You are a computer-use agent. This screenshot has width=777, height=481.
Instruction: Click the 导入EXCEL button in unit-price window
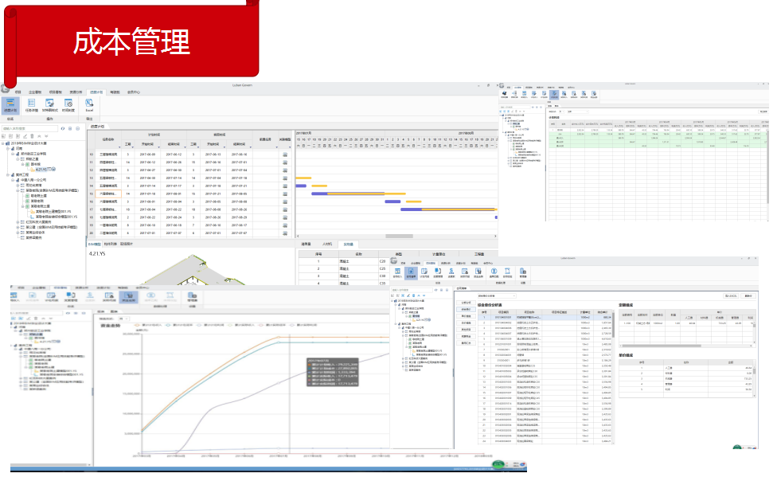click(731, 296)
